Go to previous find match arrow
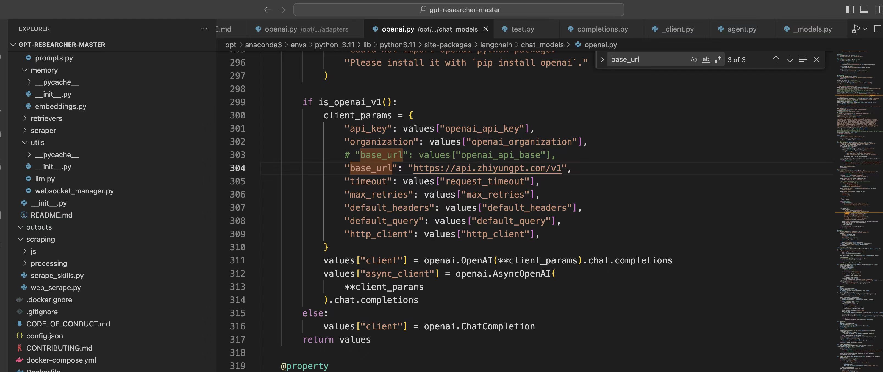The width and height of the screenshot is (883, 372). 776,59
